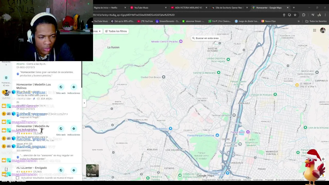Screen dimensions: 329x185
Task: Click the Privacidad footer link
Action: pyautogui.click(x=269, y=180)
